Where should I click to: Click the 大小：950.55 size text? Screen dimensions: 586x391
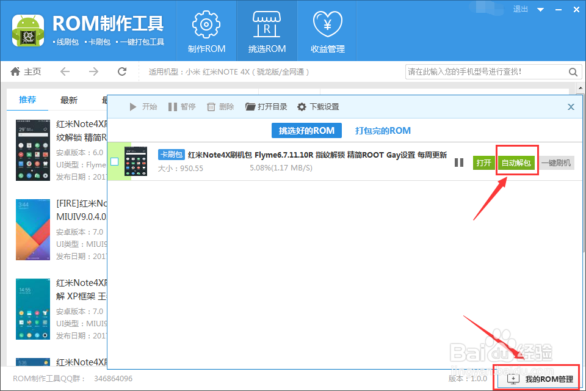coord(181,169)
